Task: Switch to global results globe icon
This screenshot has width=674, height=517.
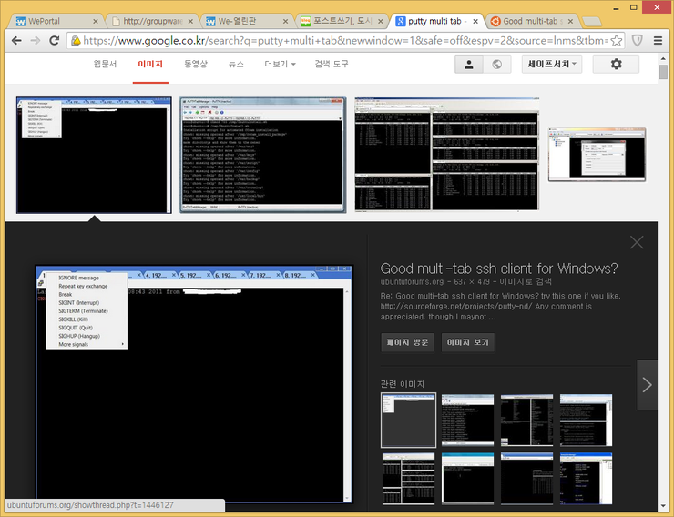Action: click(x=496, y=64)
